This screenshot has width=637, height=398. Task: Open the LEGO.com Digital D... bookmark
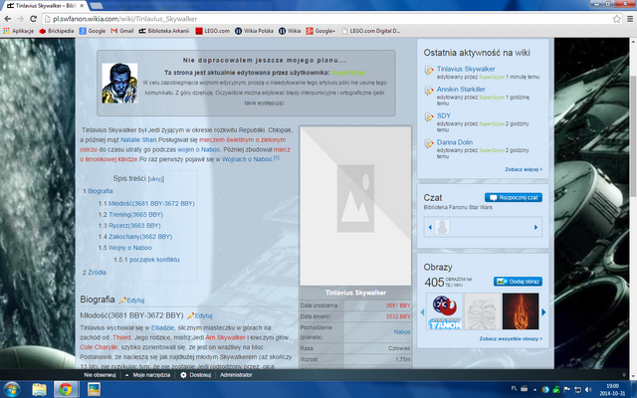coord(371,31)
